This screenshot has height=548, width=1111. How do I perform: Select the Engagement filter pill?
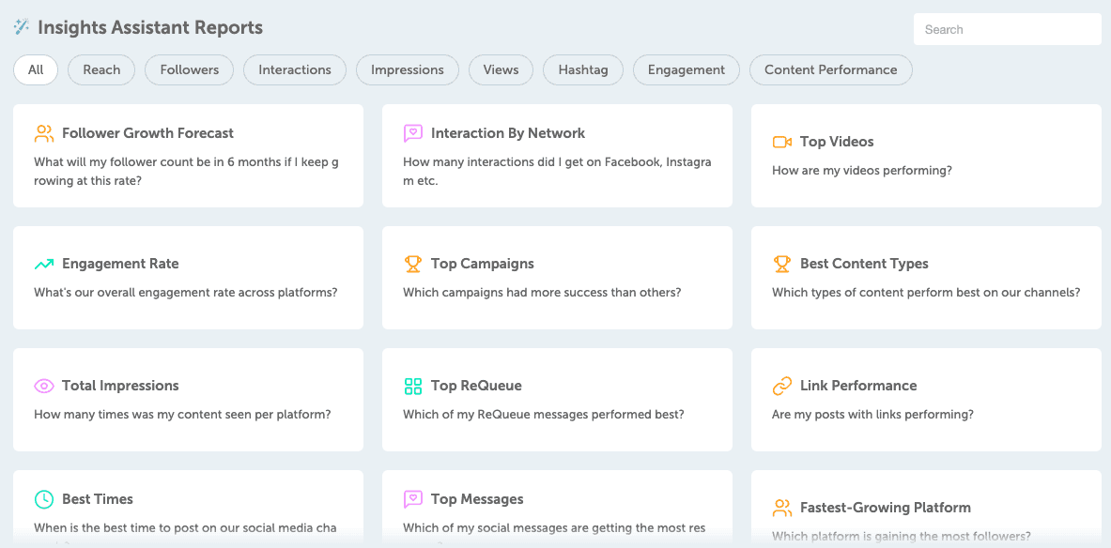pos(686,69)
